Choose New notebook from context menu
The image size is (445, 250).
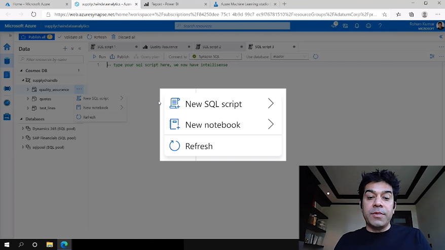96,108
